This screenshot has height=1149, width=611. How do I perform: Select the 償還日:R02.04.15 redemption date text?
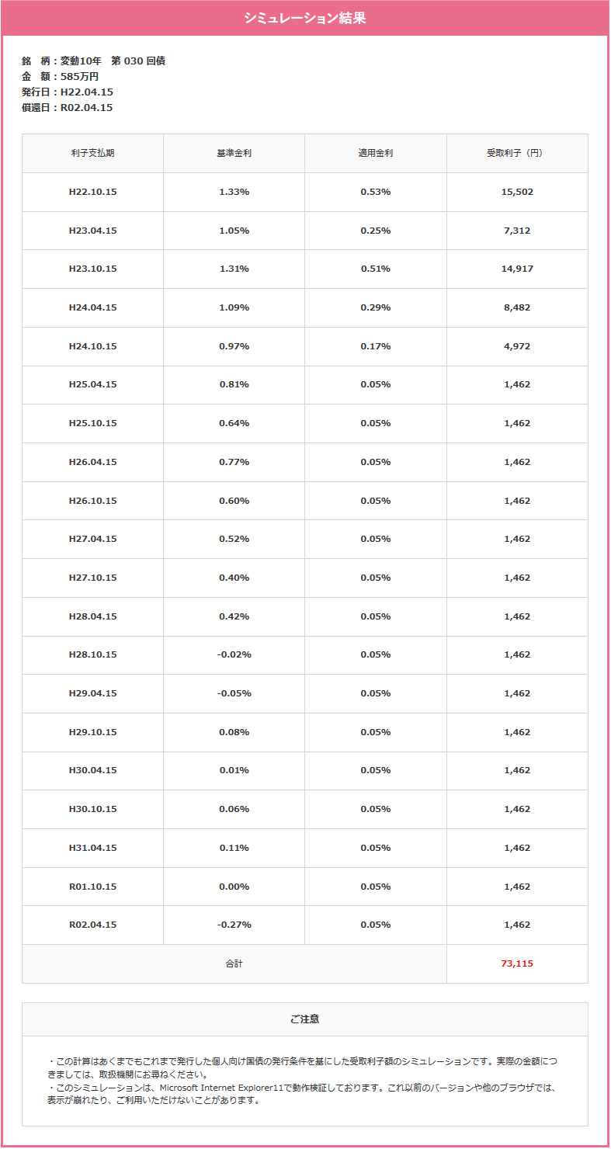[68, 107]
